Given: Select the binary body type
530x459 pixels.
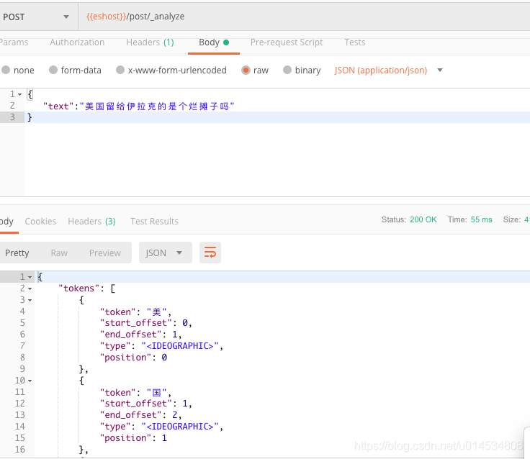Looking at the screenshot, I should (x=302, y=70).
